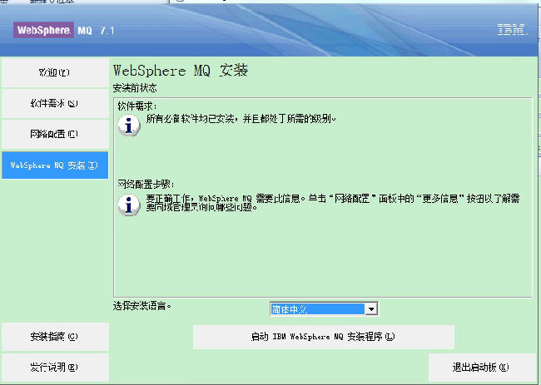541x385 pixels.
Task: Click the IBM logo in the banner
Action: [x=513, y=30]
